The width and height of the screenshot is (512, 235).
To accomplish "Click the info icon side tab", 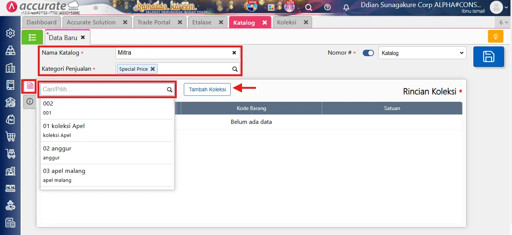I will (30, 101).
